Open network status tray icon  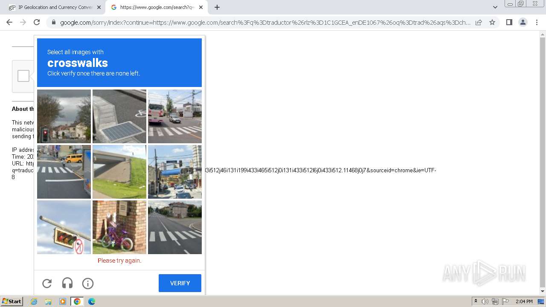[x=495, y=301]
